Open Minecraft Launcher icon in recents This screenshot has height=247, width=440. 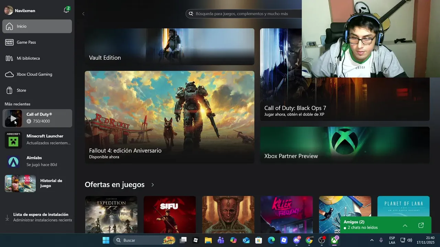(x=13, y=140)
